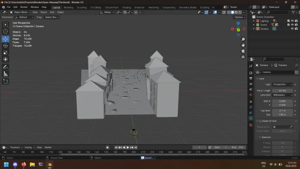Viewport: 300px width, 169px height.
Task: Toggle X-ray display icon
Action: coord(224,12)
